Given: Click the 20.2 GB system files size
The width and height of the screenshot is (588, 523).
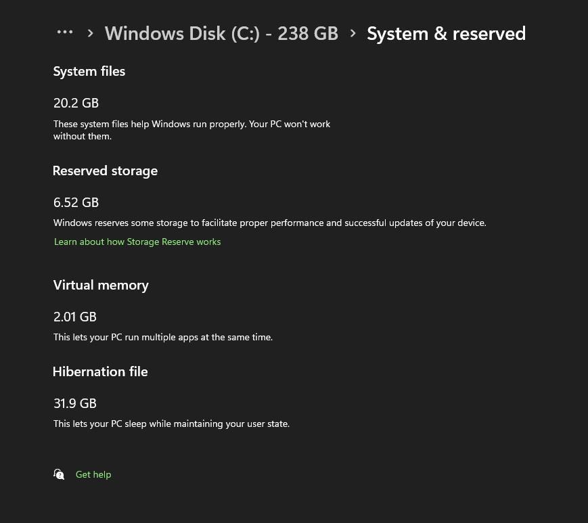Looking at the screenshot, I should 76,103.
